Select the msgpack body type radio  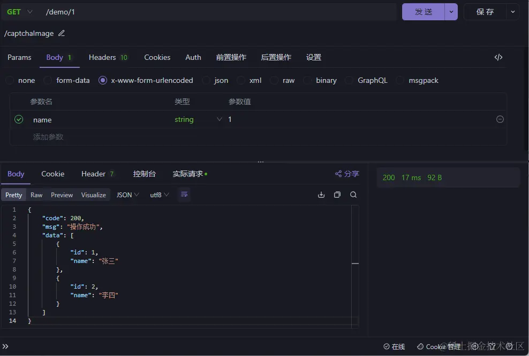point(400,80)
